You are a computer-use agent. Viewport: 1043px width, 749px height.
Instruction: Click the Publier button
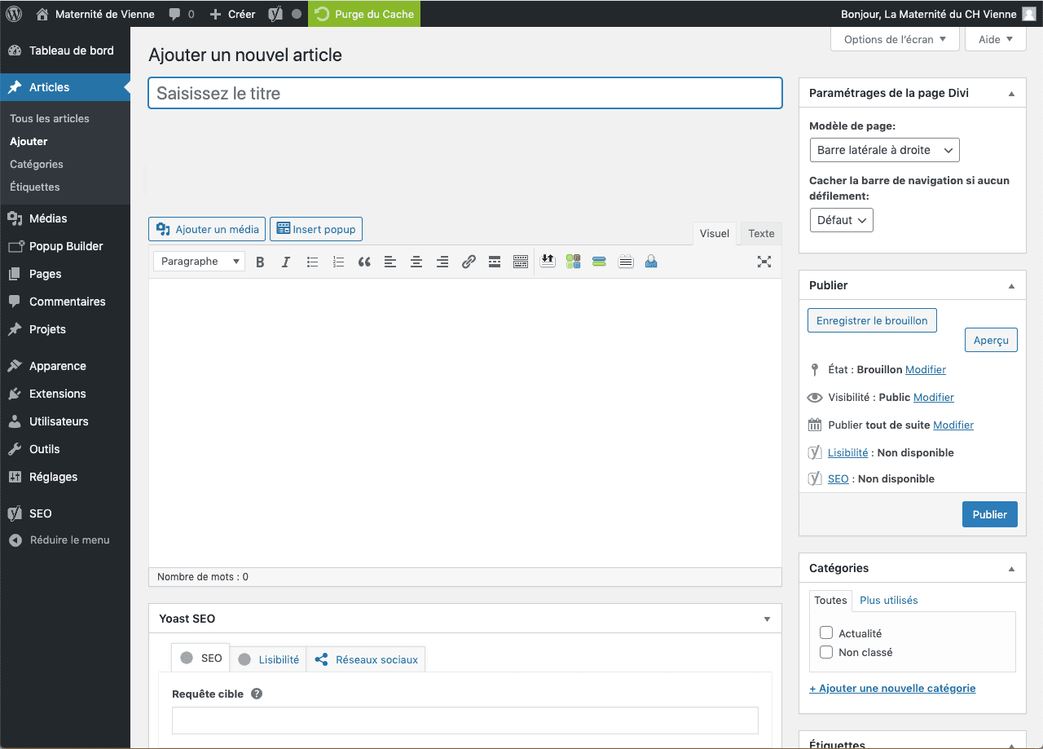click(x=989, y=514)
